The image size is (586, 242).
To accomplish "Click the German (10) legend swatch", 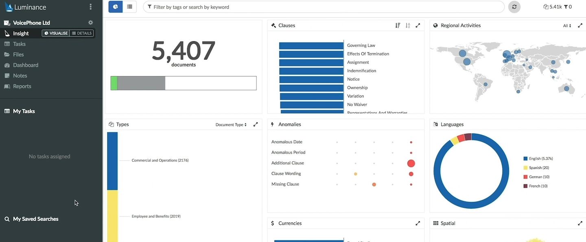I will 525,177.
